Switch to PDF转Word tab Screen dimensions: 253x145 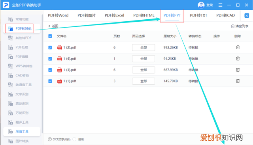point(58,15)
